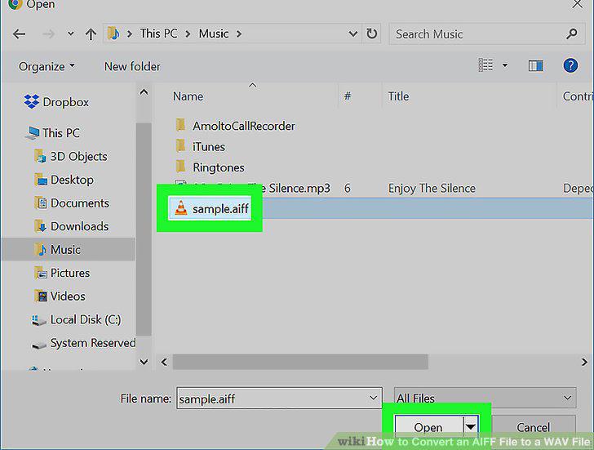Screen dimensions: 594x450
Task: Open System Reserved drive in sidebar
Action: click(x=83, y=343)
